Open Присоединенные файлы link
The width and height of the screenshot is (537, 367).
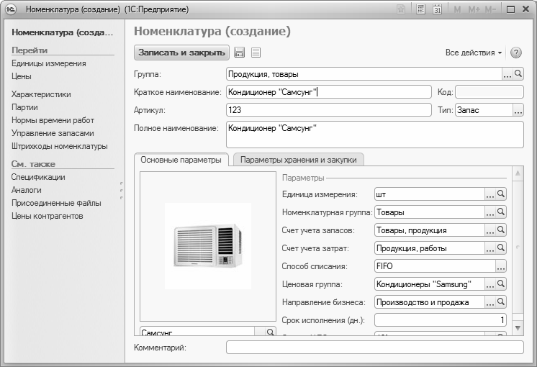point(56,203)
